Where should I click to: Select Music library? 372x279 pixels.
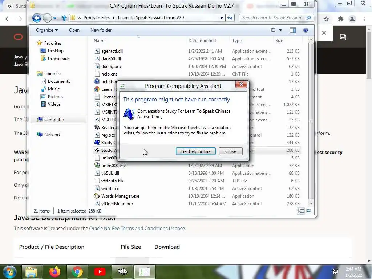tap(50, 89)
